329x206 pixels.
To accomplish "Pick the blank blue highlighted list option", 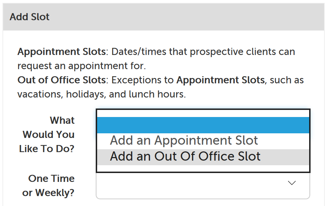I will 203,125.
